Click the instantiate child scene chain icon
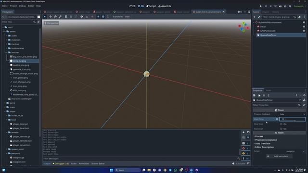Image resolution: width=308 pixels, height=173 pixels. (x=259, y=17)
